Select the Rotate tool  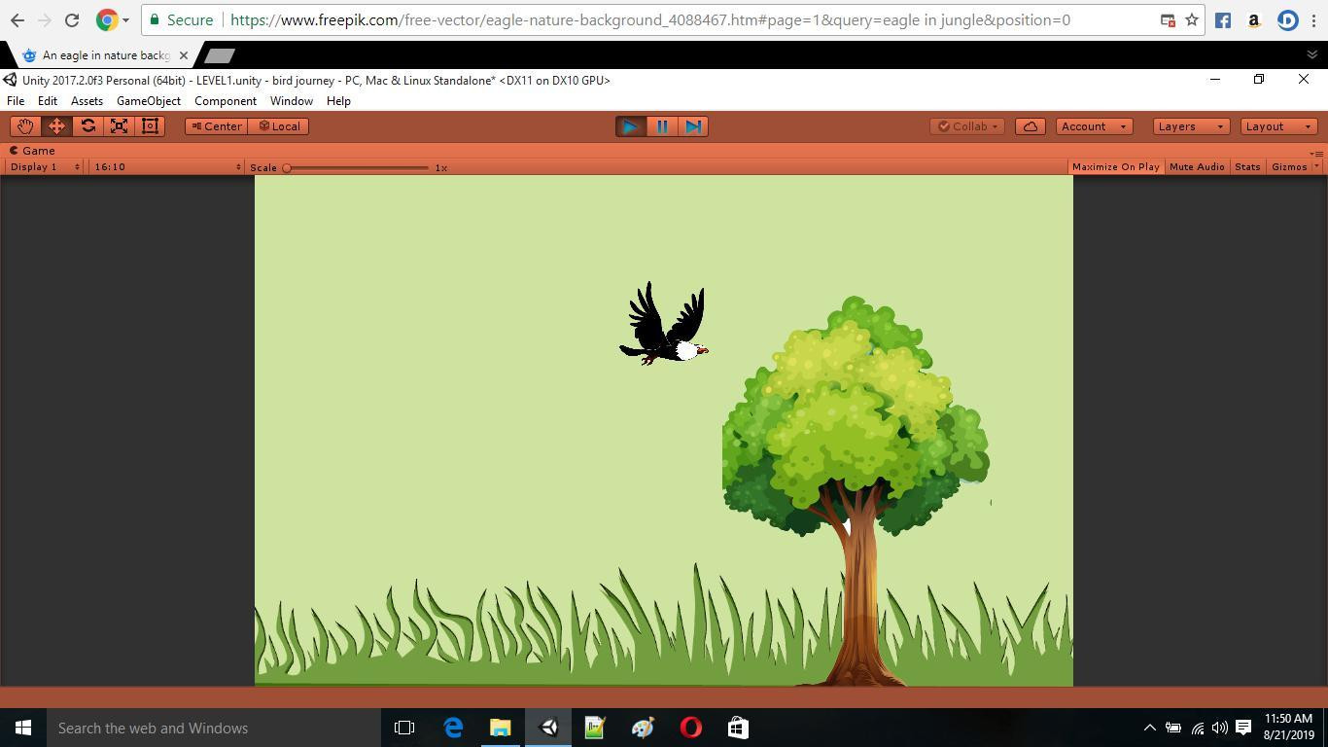pos(87,126)
